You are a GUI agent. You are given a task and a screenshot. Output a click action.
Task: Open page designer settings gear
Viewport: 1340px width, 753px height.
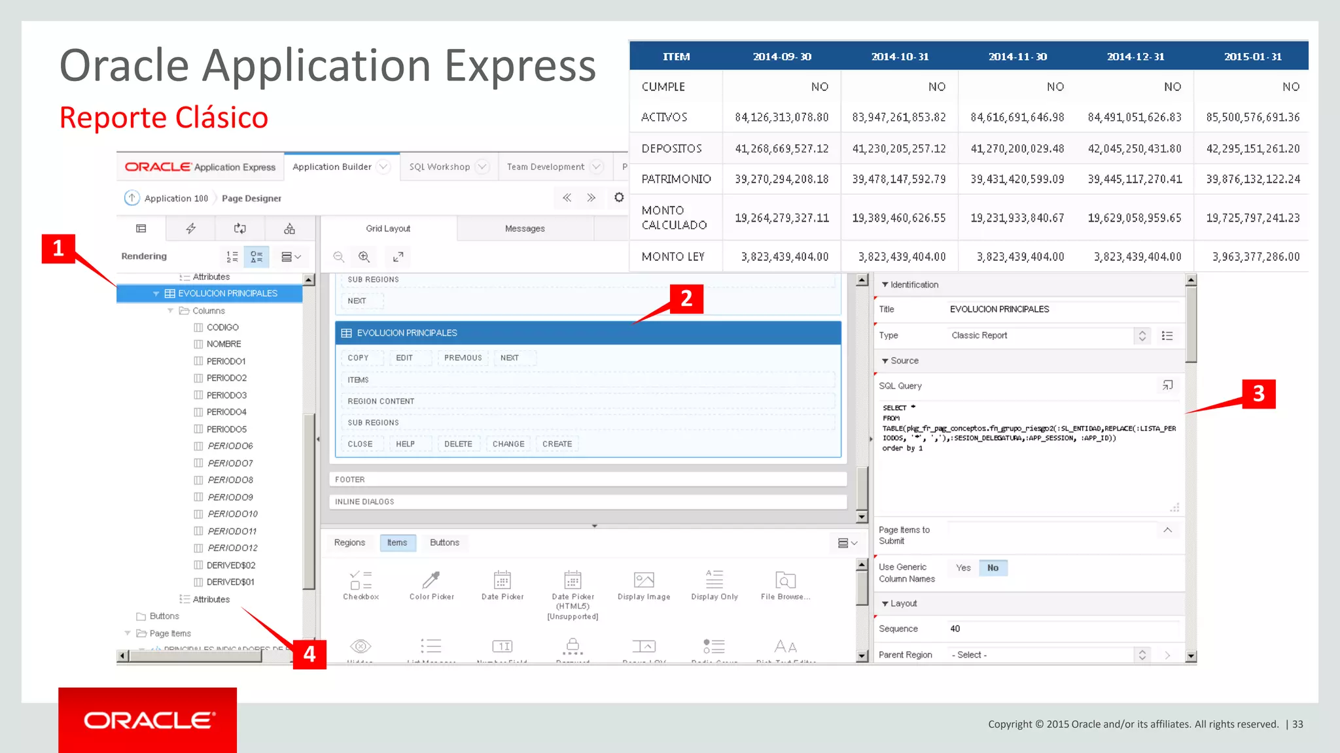click(x=619, y=197)
